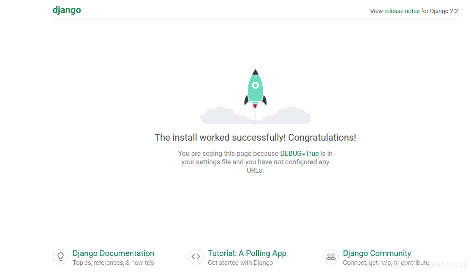Image resolution: width=471 pixels, height=272 pixels.
Task: Open Tutorial: A Polling App link
Action: (247, 253)
